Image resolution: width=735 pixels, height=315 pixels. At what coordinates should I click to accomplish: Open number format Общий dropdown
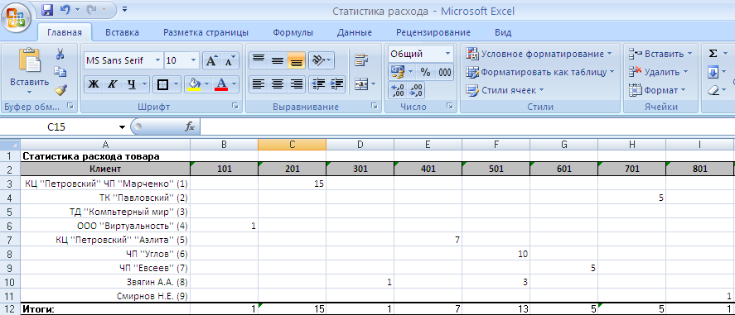447,53
